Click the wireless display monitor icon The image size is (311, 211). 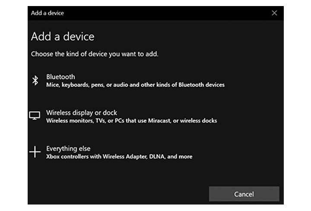pyautogui.click(x=35, y=115)
